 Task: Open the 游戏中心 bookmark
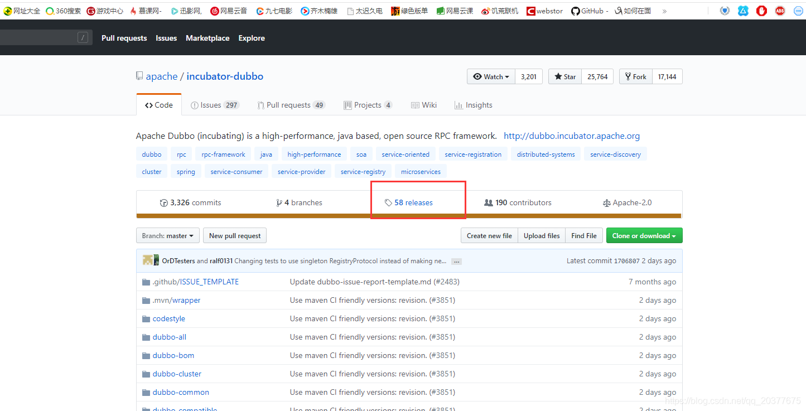[105, 11]
